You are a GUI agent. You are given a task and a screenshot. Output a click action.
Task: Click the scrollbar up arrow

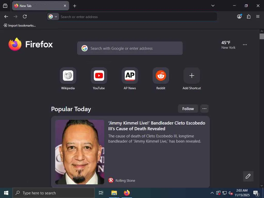pos(262,31)
